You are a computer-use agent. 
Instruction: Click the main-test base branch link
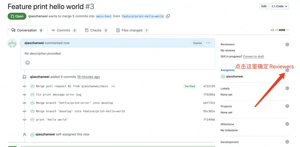[104, 16]
